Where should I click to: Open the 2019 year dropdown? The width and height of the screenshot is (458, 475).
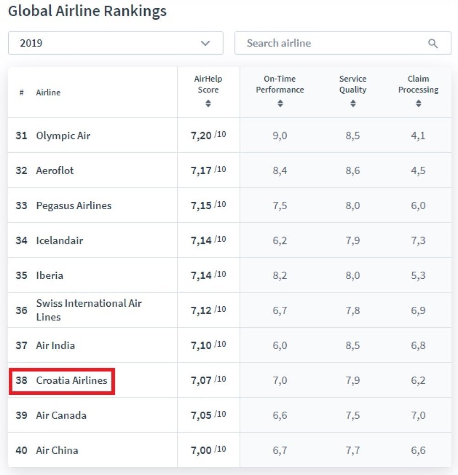click(x=115, y=43)
